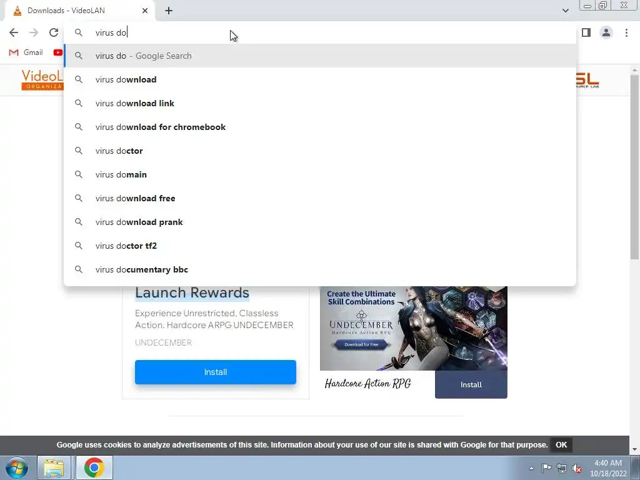Choose the 'virus documentary bbc' suggestion
Screen dimensions: 640x480
click(320, 269)
